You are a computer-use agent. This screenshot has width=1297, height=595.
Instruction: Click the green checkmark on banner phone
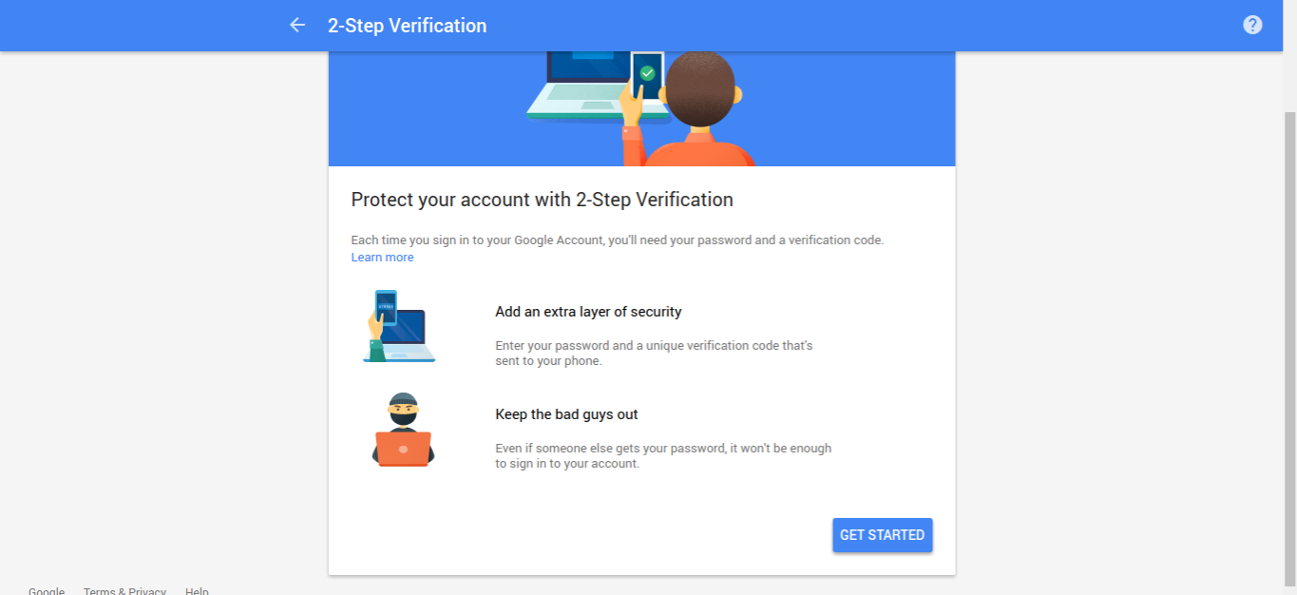point(647,73)
